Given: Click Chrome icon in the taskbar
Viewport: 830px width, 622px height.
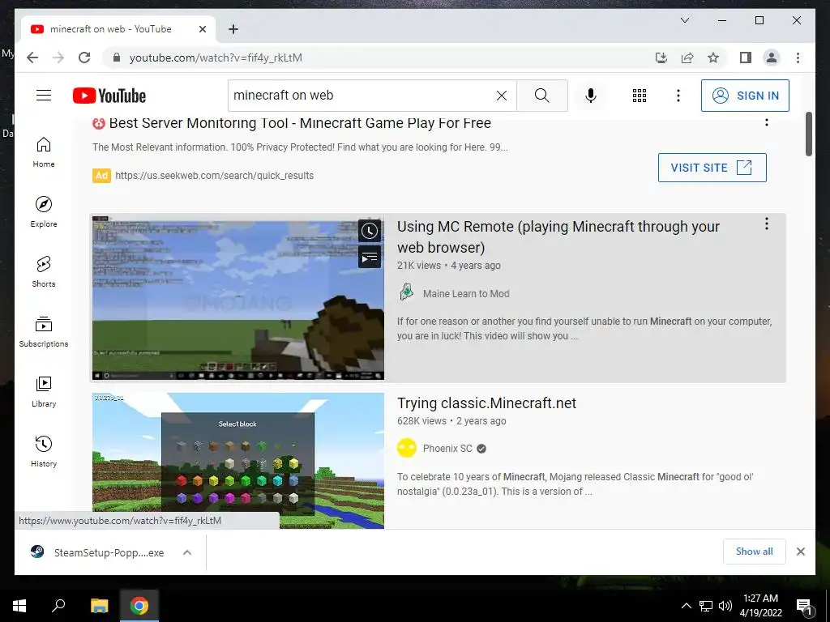Looking at the screenshot, I should tap(139, 606).
